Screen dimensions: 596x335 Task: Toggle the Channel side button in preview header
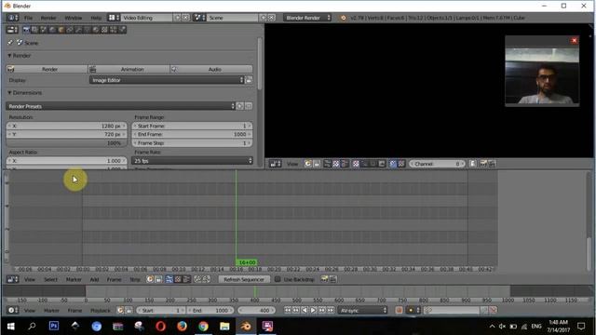pyautogui.click(x=473, y=164)
